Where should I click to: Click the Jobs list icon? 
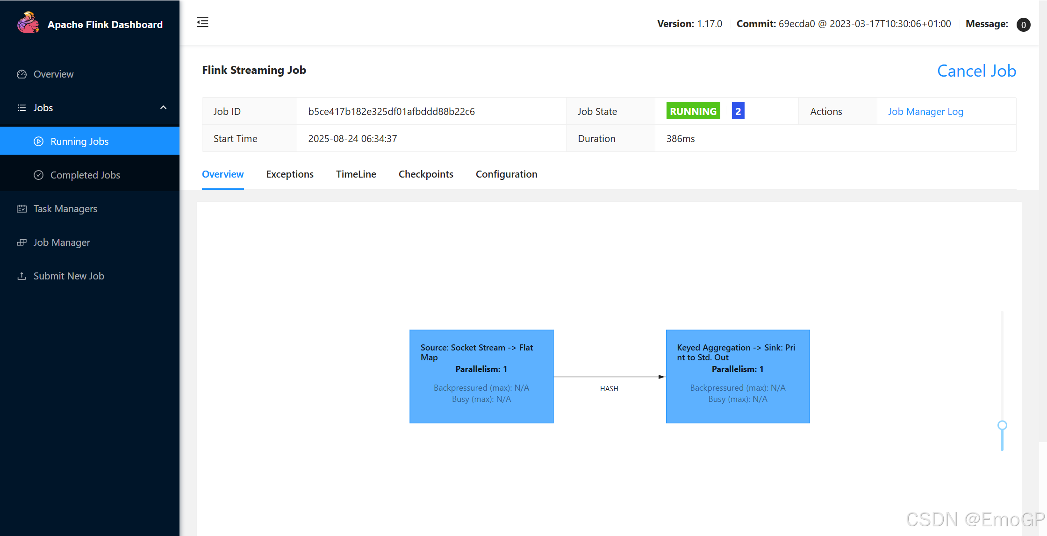22,108
